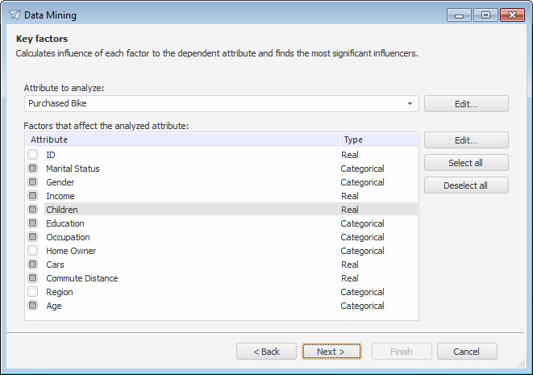Viewport: 533px width, 375px height.
Task: Go to the next wizard step
Action: (331, 352)
